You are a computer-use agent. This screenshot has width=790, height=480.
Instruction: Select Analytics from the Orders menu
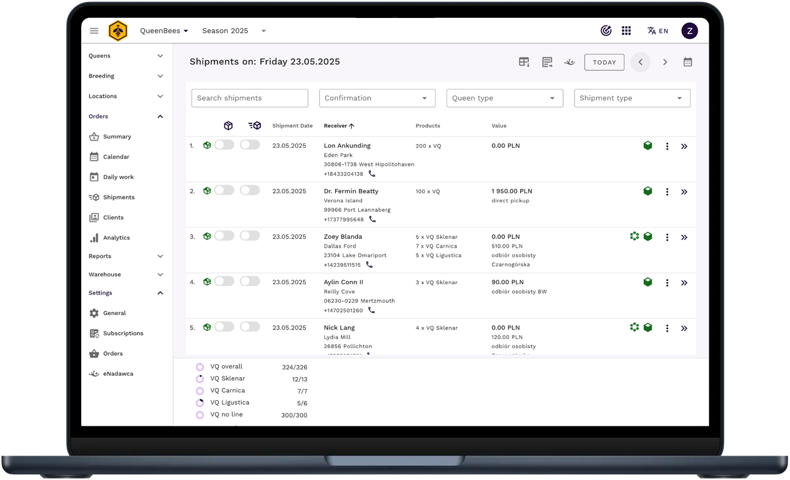click(x=116, y=237)
